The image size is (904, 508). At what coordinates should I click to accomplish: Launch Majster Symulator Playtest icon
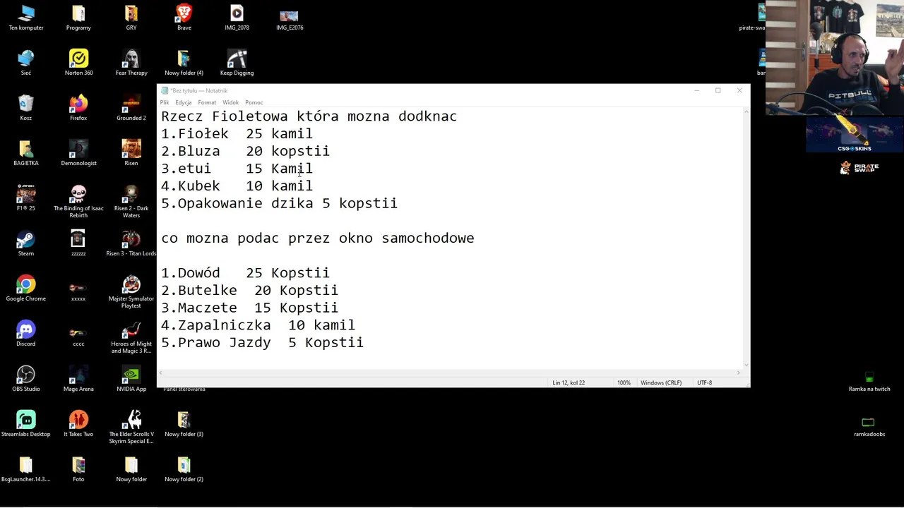[x=131, y=291]
